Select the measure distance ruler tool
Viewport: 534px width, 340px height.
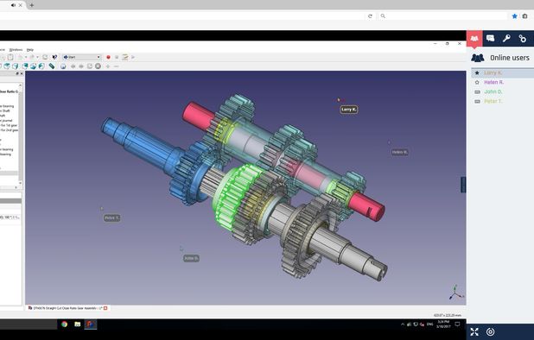(52, 66)
